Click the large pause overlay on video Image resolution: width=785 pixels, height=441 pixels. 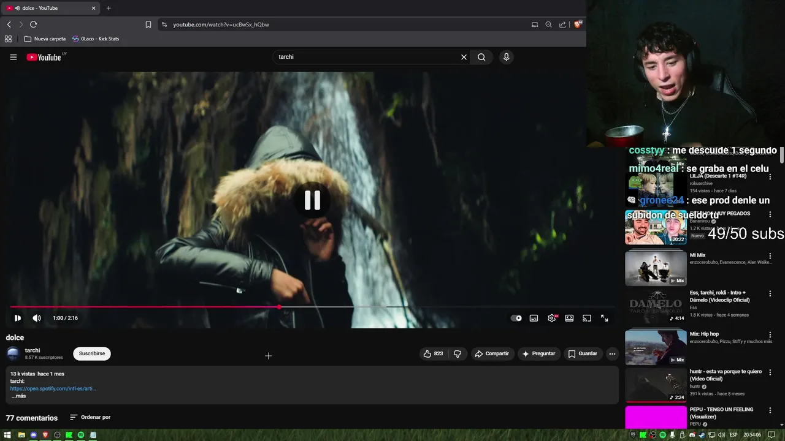pyautogui.click(x=312, y=200)
